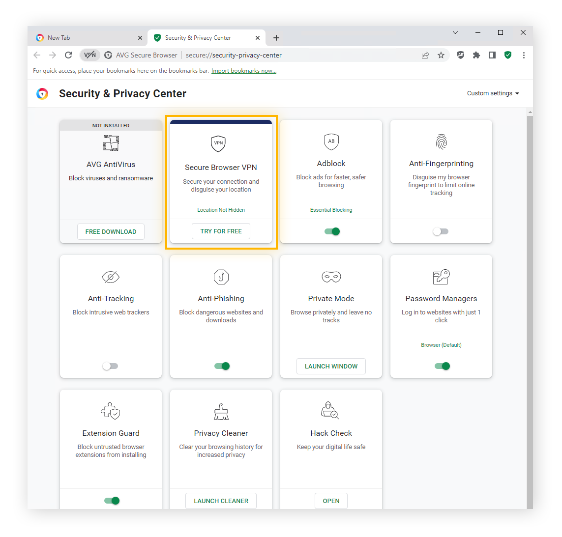Click the Anti-Tracking crossed-eye icon
The image size is (562, 537).
(111, 277)
